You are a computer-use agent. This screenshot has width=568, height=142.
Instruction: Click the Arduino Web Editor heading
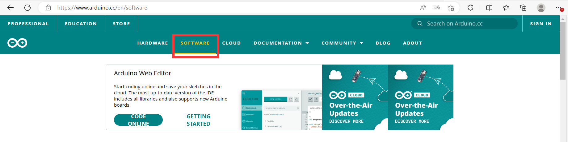(142, 73)
